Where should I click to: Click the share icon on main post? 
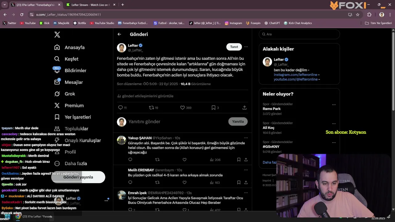244,108
